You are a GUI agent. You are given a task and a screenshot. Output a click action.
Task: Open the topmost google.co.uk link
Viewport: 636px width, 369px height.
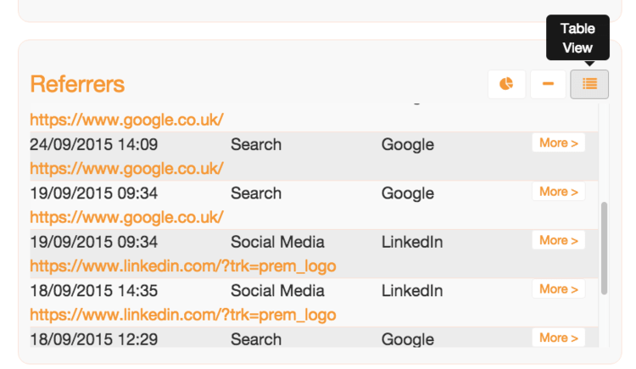(x=126, y=120)
